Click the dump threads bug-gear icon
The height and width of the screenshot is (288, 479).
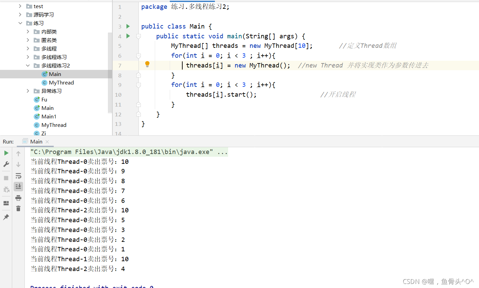[x=6, y=190]
